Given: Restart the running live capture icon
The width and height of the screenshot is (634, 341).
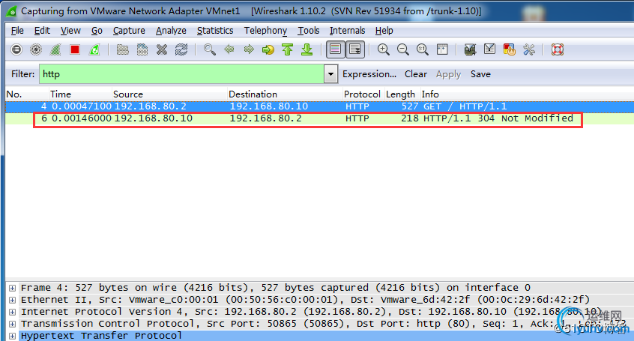Looking at the screenshot, I should (94, 49).
